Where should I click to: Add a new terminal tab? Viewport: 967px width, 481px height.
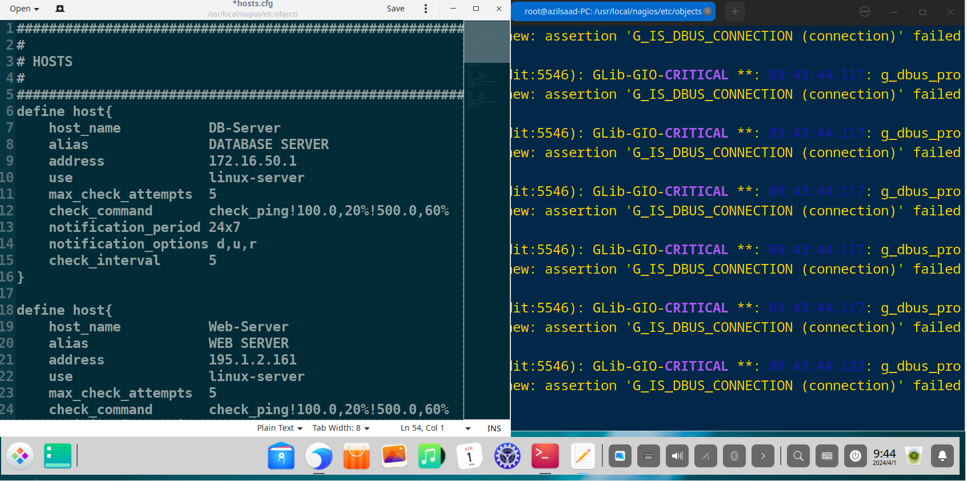[735, 11]
